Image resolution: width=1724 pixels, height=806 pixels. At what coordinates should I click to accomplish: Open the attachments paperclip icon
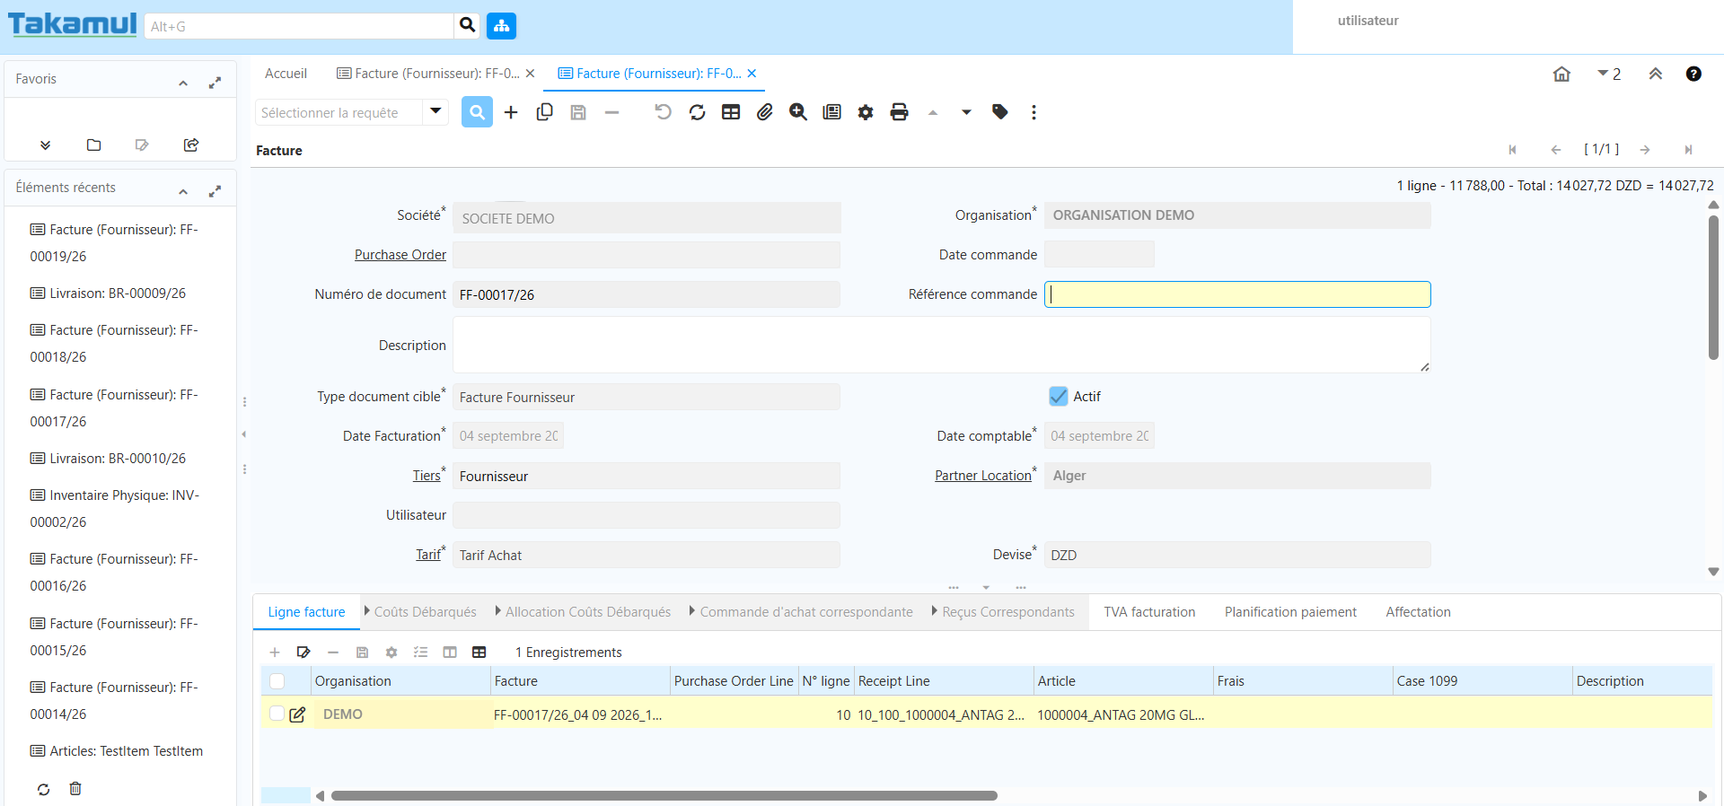tap(764, 112)
